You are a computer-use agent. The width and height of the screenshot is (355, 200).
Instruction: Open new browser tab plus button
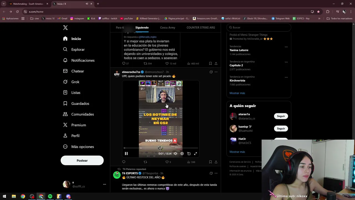(x=98, y=4)
